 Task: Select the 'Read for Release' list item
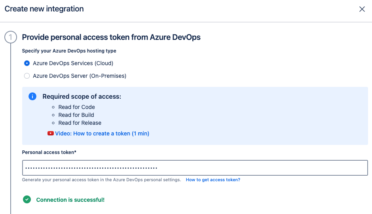click(80, 123)
